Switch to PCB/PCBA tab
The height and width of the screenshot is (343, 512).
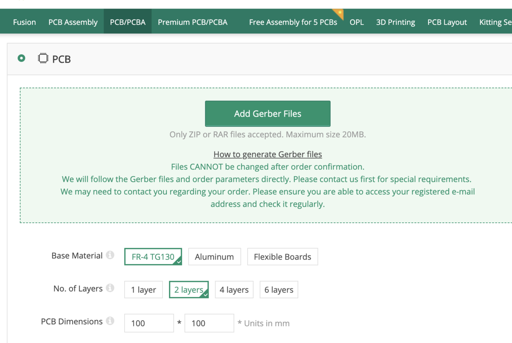128,22
